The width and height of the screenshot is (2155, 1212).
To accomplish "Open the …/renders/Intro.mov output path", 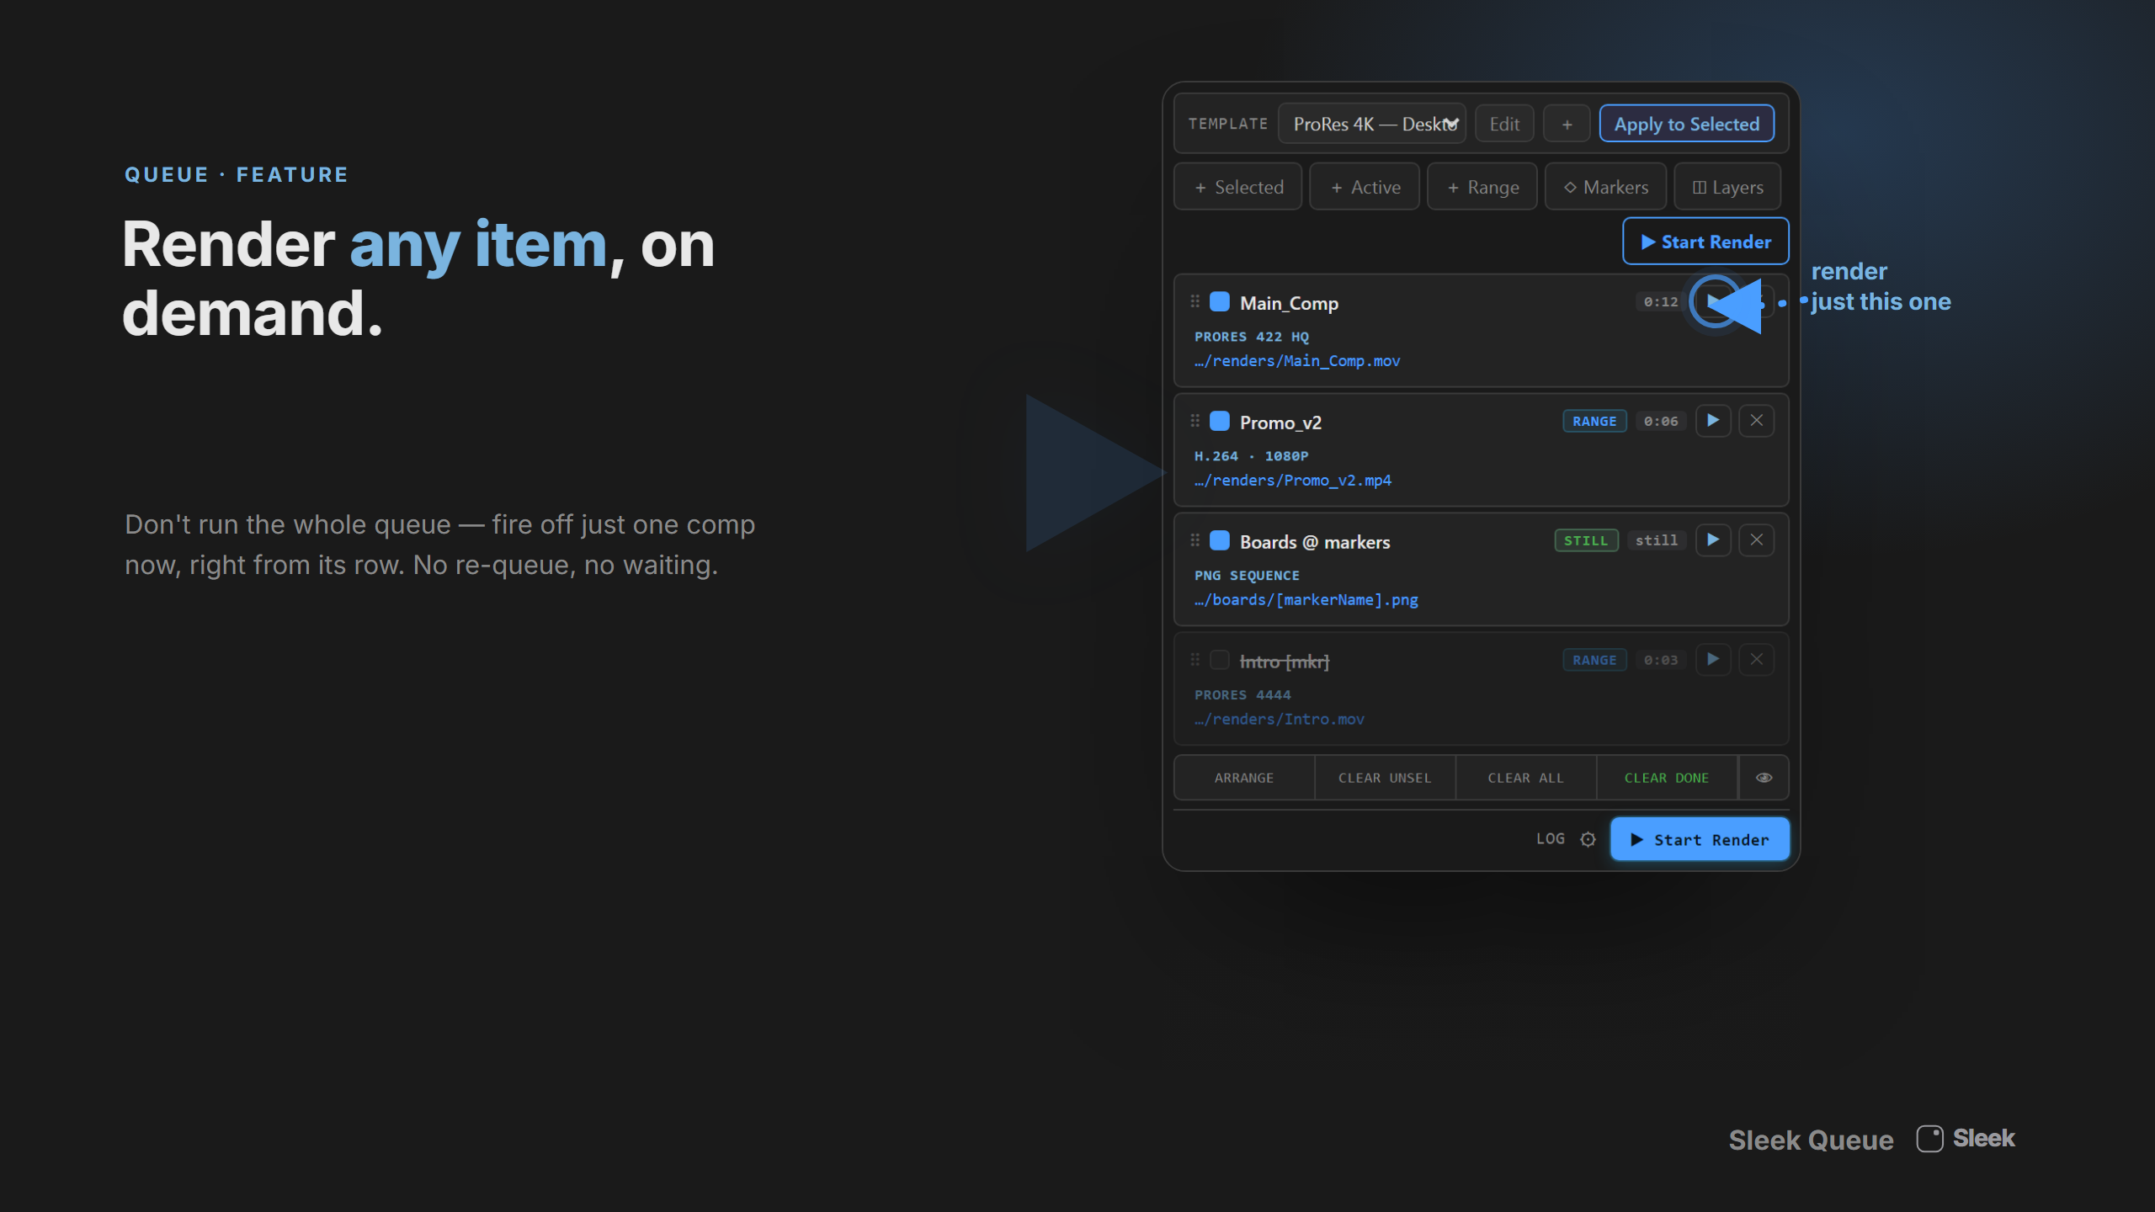I will tap(1280, 720).
